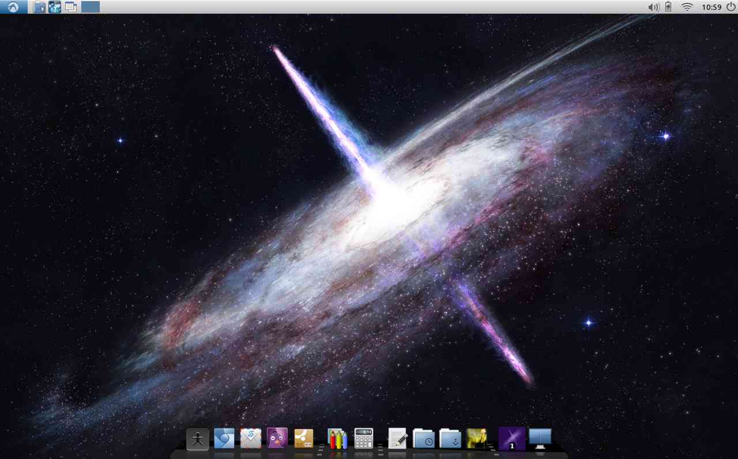The width and height of the screenshot is (738, 459).
Task: Open the power/session menu icon
Action: (731, 7)
